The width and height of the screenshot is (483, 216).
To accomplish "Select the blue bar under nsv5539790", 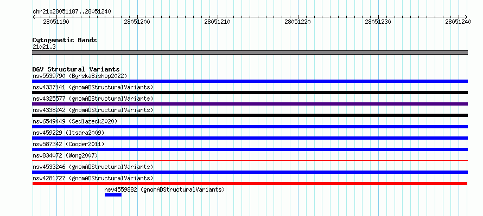I will coord(250,81).
